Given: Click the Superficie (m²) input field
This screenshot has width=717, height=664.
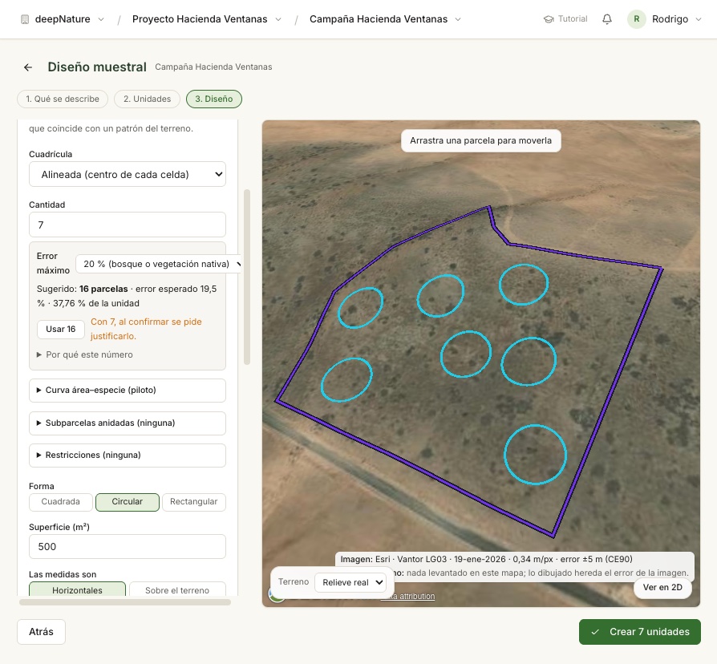Looking at the screenshot, I should point(128,546).
